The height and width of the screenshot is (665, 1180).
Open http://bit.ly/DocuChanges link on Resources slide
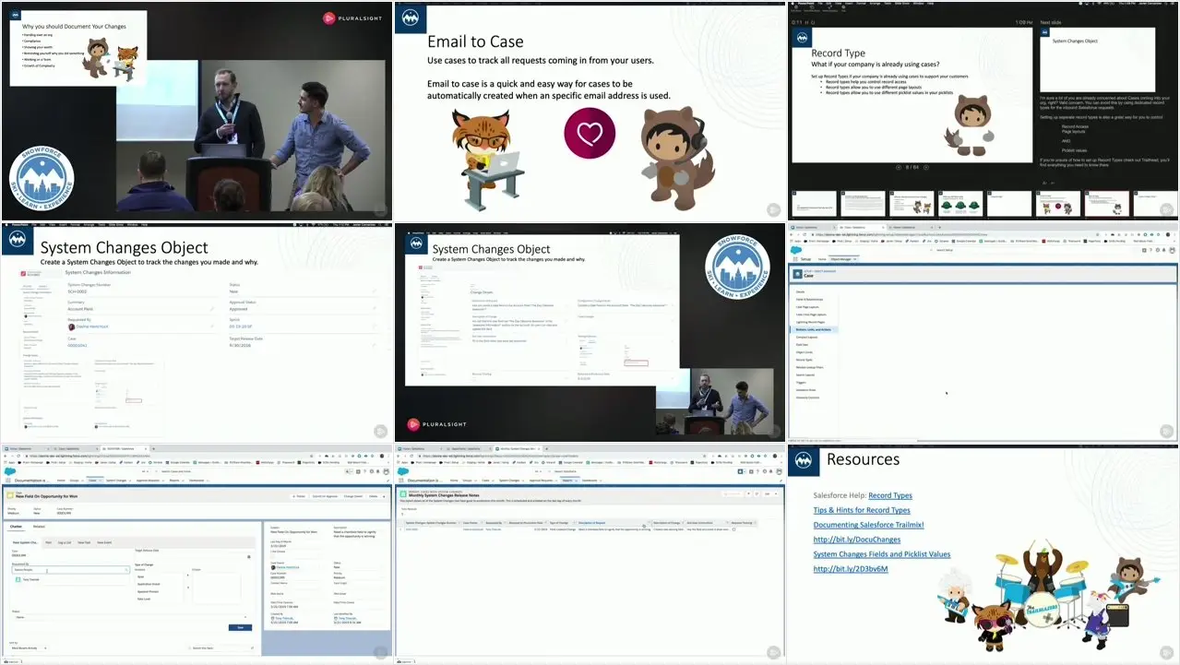coord(856,540)
